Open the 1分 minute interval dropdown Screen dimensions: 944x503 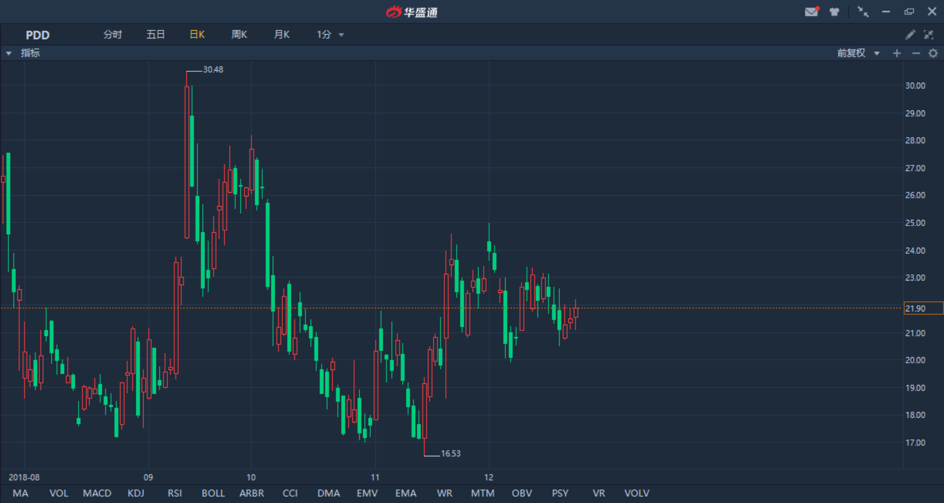pos(330,34)
